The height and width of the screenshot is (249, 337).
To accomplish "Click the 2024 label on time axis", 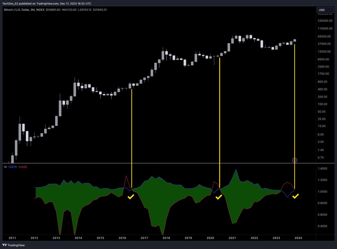I will click(298, 238).
